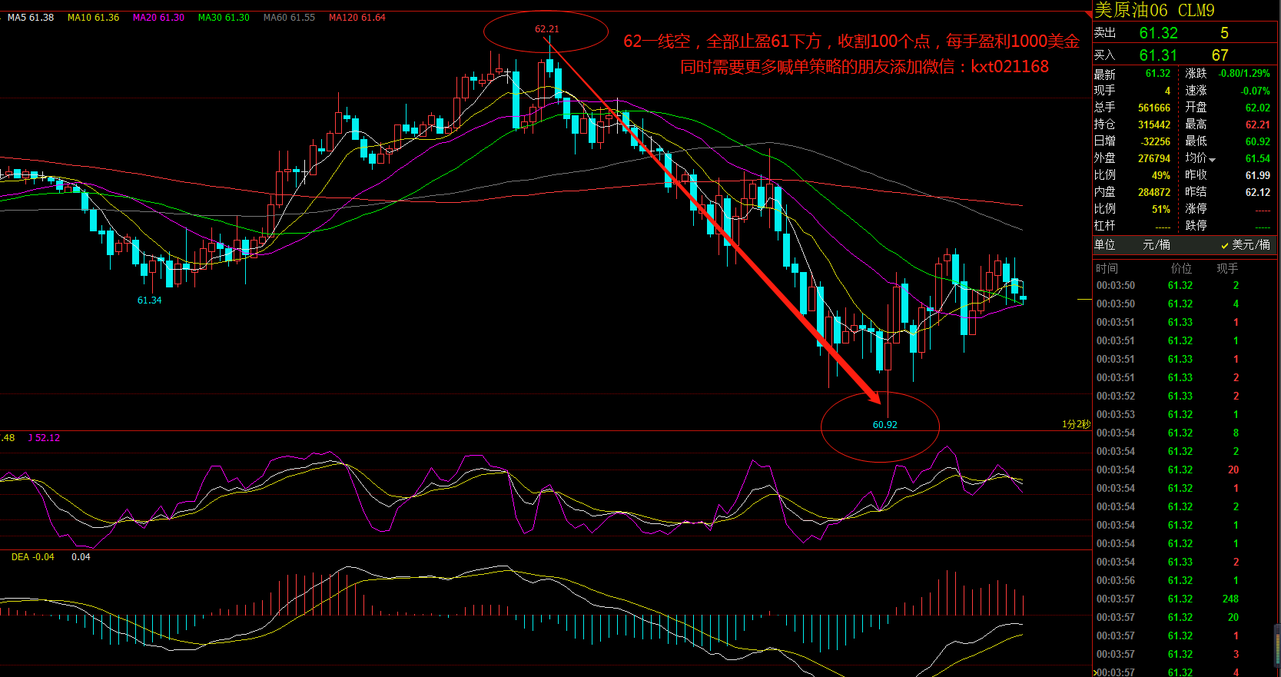Click the 62.21 high label on chart
The width and height of the screenshot is (1281, 677).
(547, 29)
